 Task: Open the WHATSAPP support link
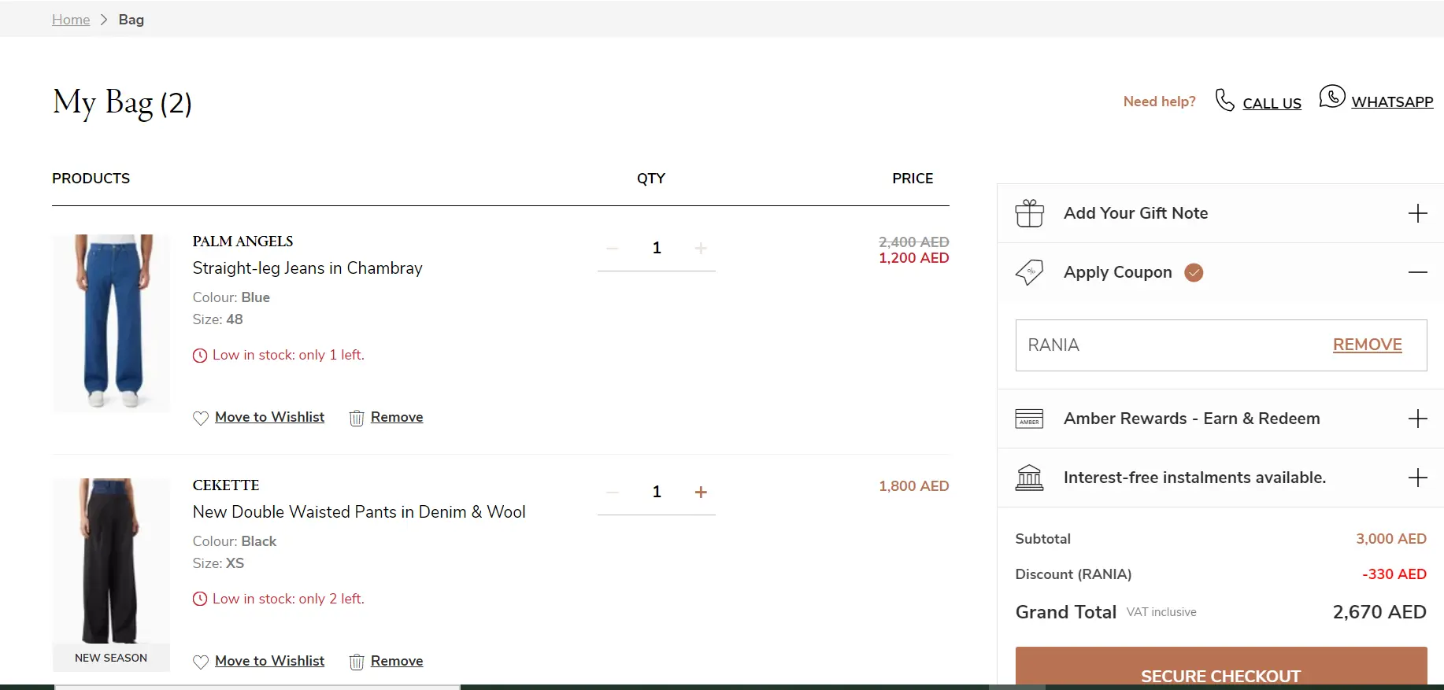pos(1392,101)
